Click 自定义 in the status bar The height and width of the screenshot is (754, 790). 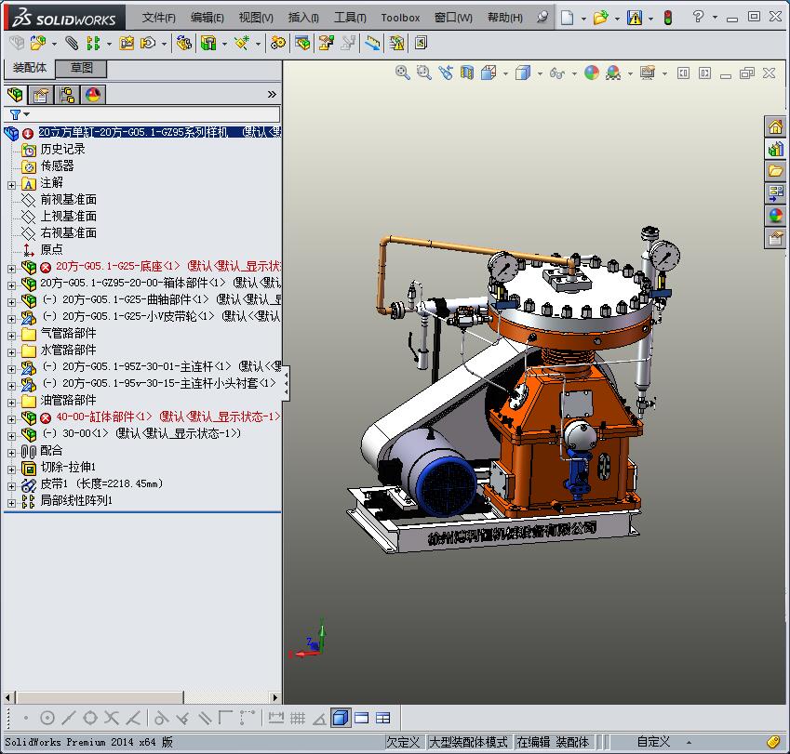[653, 742]
